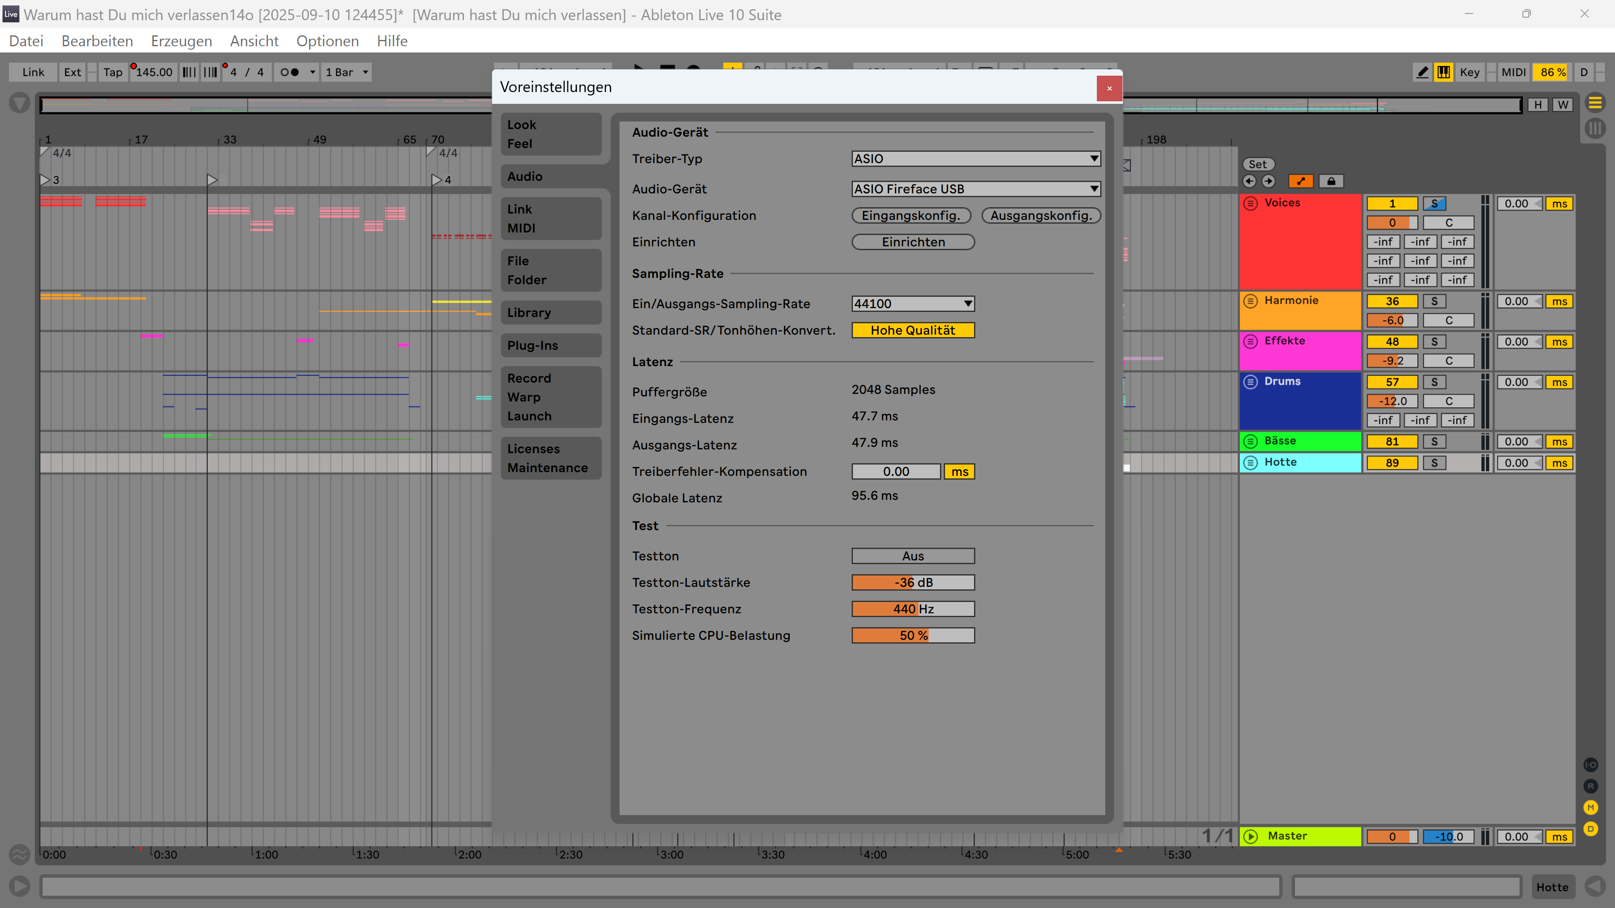Click the Voices track unfold icon
Image resolution: width=1615 pixels, height=908 pixels.
coord(1251,203)
